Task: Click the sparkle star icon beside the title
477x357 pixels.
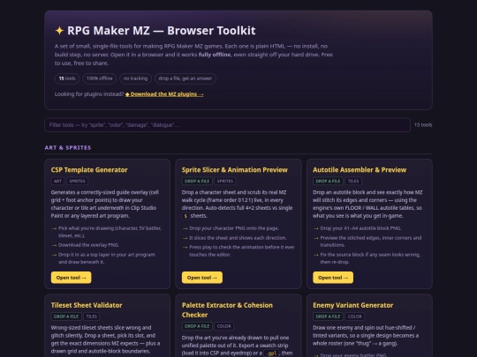Action: point(59,30)
